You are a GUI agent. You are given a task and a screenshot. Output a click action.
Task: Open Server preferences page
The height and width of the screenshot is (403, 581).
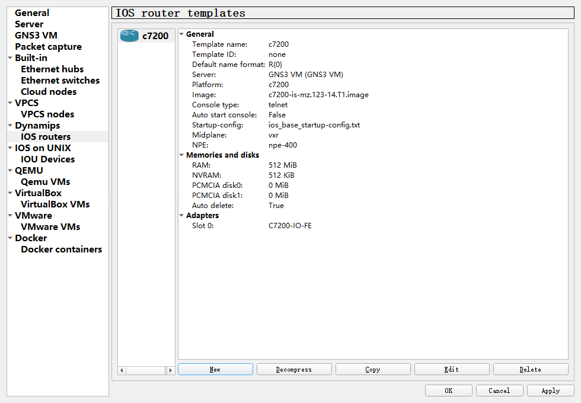point(29,24)
